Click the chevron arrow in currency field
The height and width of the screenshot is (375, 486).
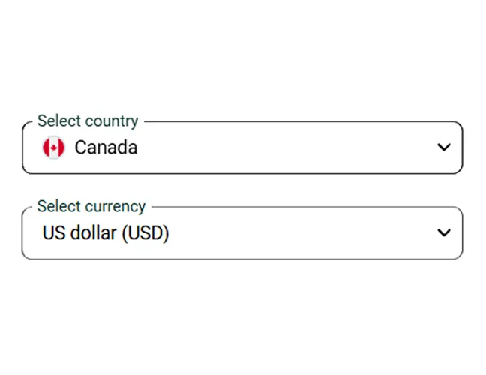(x=444, y=233)
